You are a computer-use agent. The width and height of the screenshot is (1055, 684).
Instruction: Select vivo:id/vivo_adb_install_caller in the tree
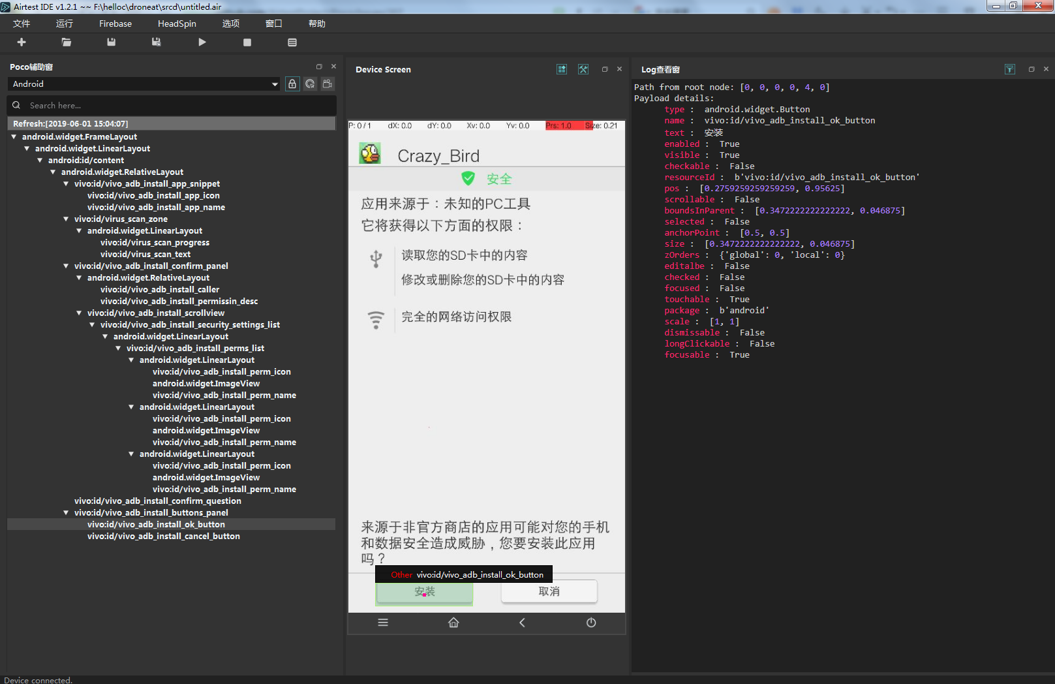click(160, 290)
